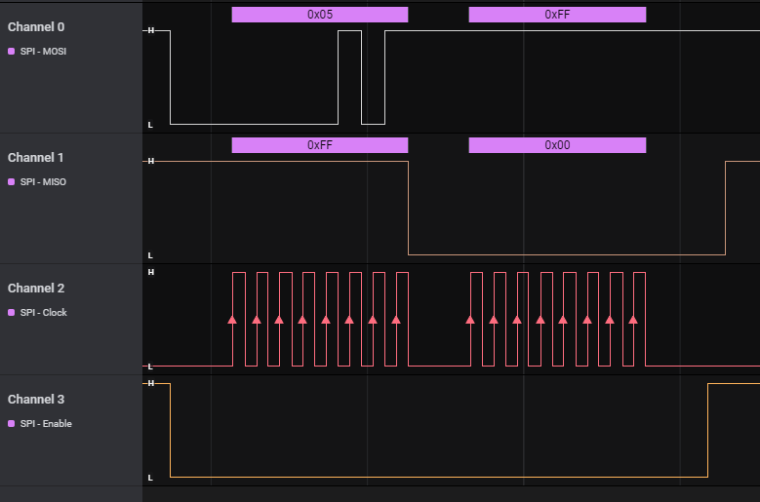This screenshot has height=502, width=760.
Task: Click the purple square beside SPI - Clock
Action: point(11,313)
